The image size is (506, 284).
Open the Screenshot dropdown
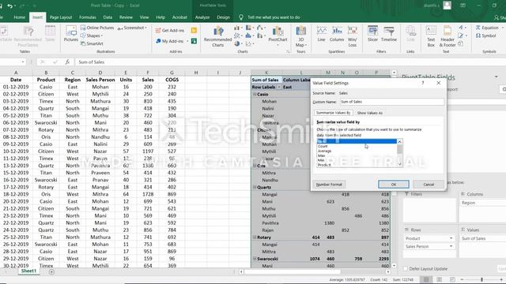(132, 28)
